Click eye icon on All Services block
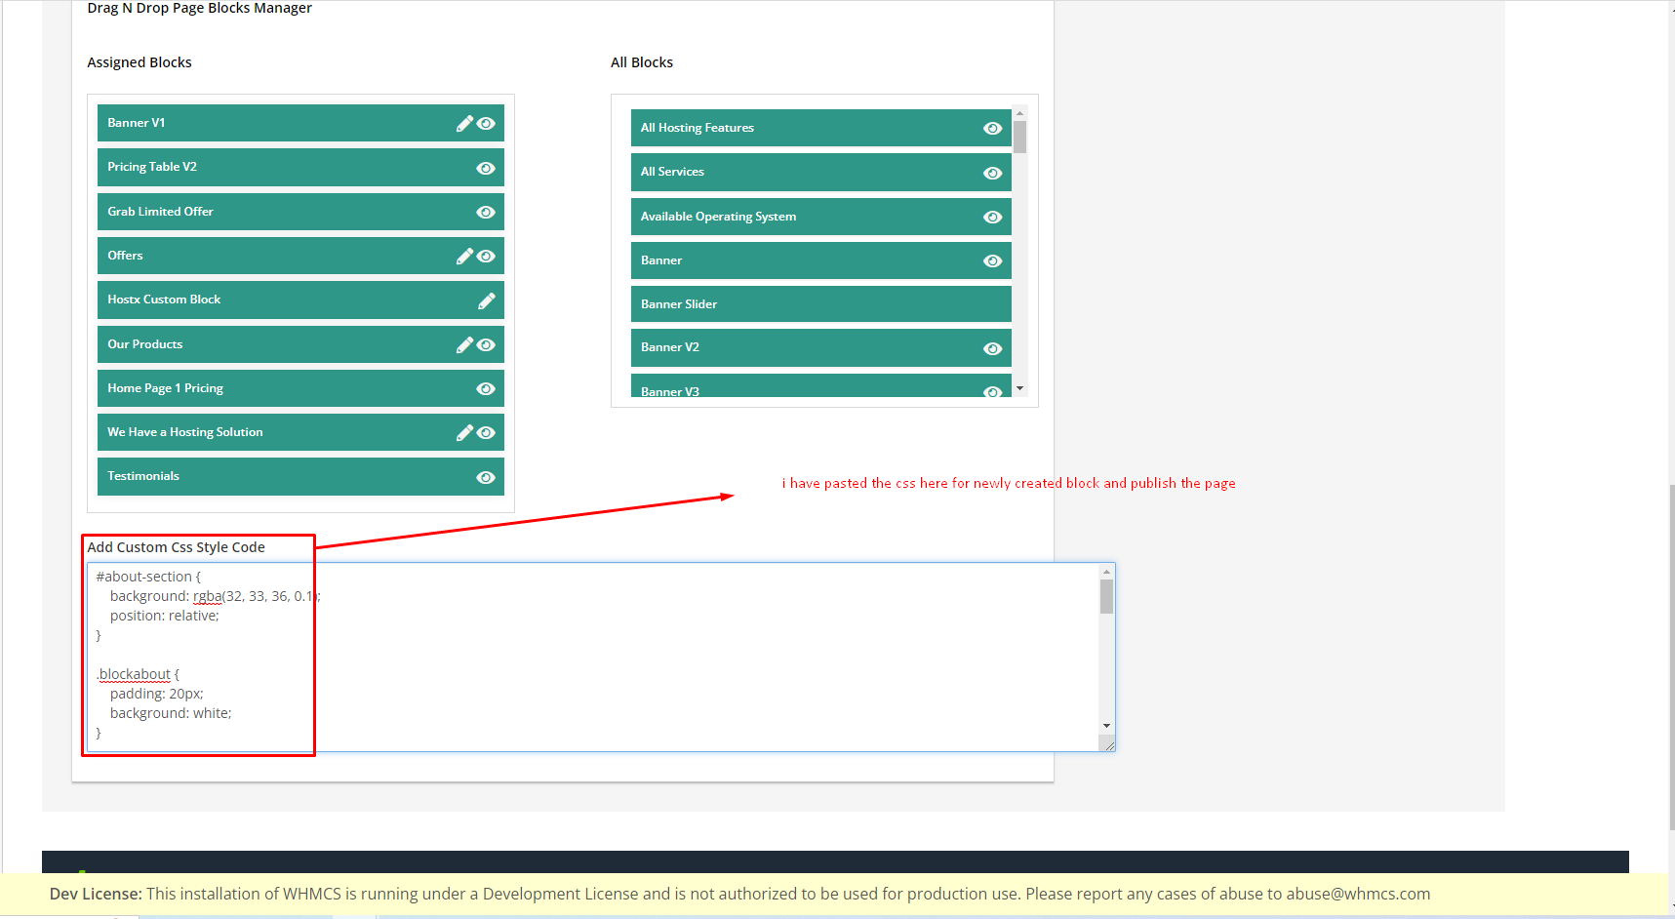The image size is (1675, 919). [993, 173]
